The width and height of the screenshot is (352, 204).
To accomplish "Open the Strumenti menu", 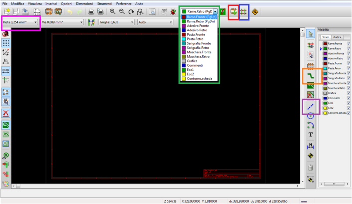I will click(x=104, y=3).
